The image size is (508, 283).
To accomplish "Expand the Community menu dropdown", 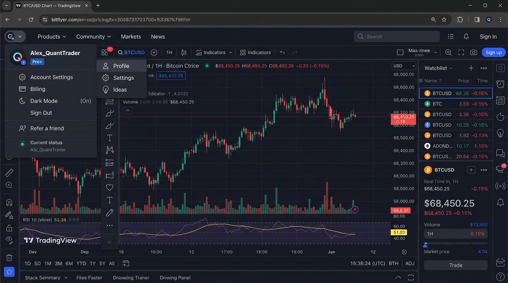I will (x=93, y=36).
